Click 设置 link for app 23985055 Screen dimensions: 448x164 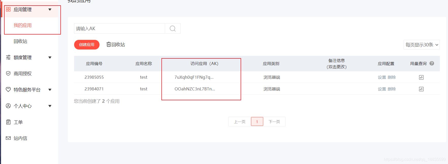(382, 77)
